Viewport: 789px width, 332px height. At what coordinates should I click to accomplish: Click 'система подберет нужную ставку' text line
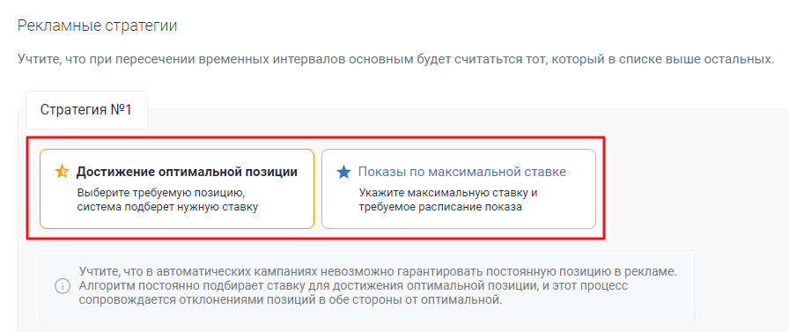pyautogui.click(x=167, y=207)
